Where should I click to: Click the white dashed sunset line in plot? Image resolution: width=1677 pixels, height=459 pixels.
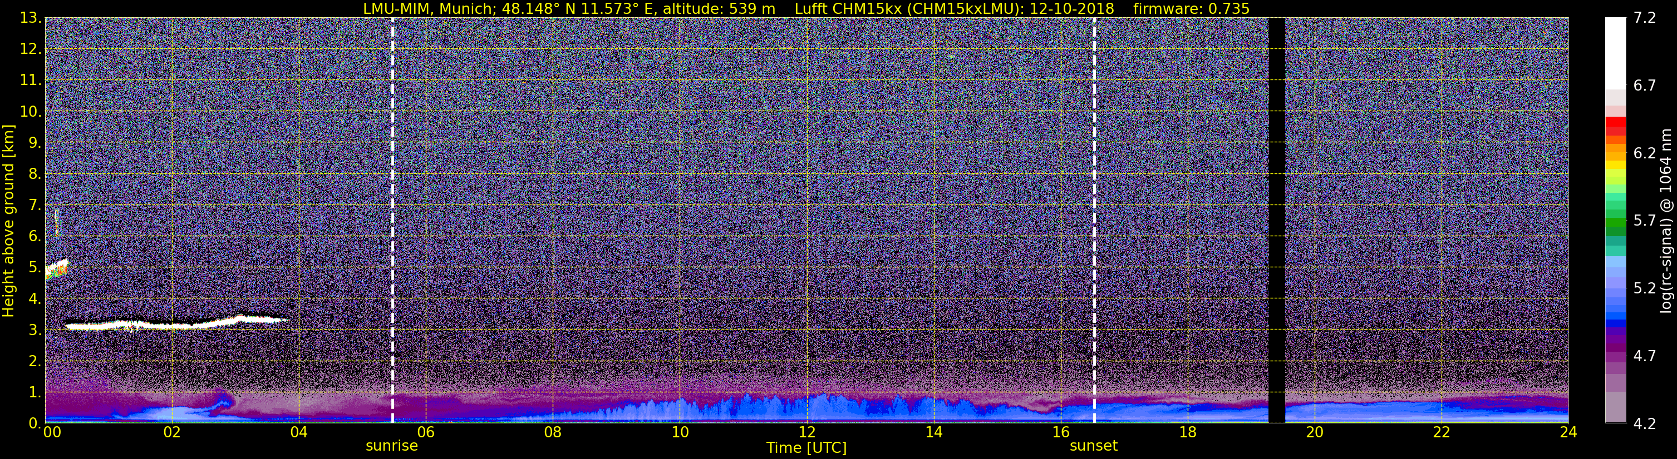pos(1094,221)
